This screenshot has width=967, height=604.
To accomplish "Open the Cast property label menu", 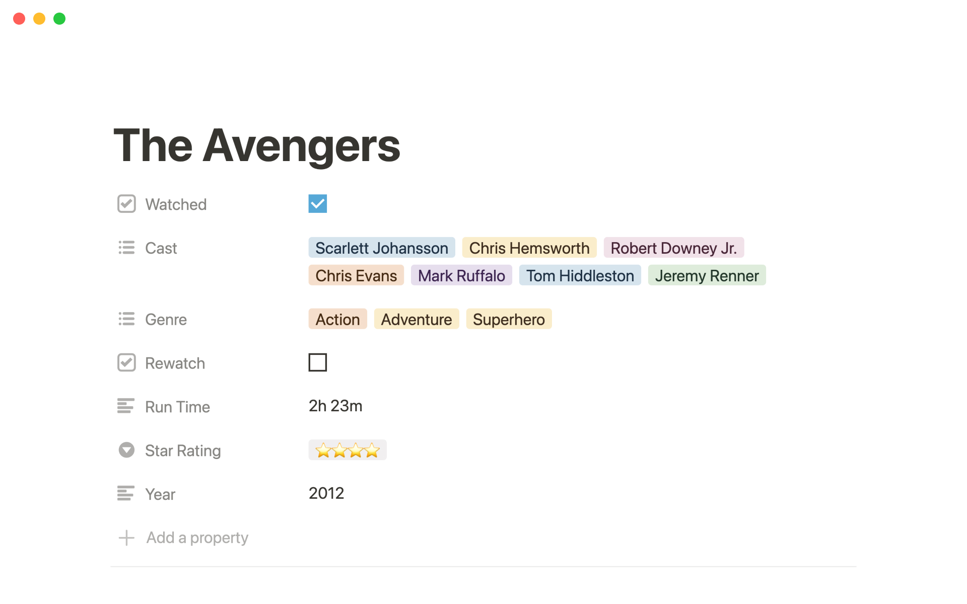I will click(161, 248).
